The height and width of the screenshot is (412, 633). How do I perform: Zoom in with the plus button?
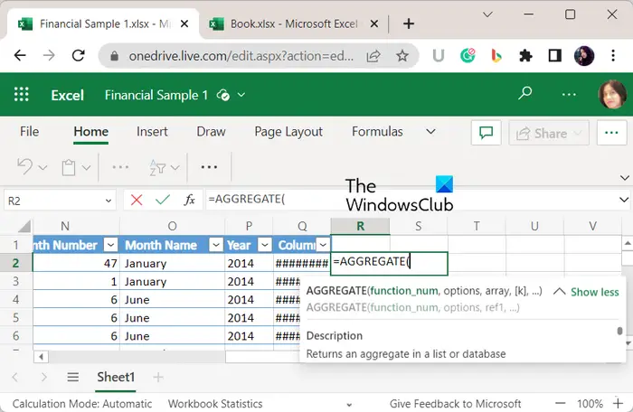(x=618, y=403)
